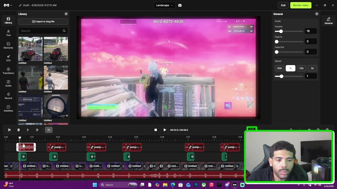
Task: Select the sniper scope library thumbnail
Action: click(x=56, y=106)
